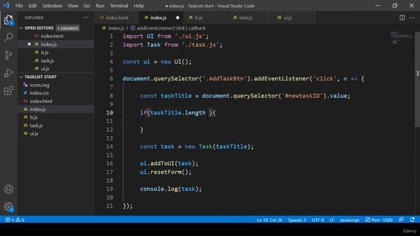Click the addEventListener callback breadcrumb
The image size is (420, 236).
(x=168, y=28)
